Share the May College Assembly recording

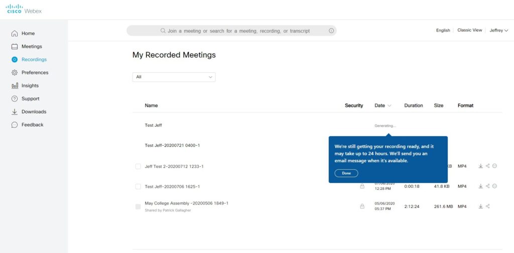[487, 206]
